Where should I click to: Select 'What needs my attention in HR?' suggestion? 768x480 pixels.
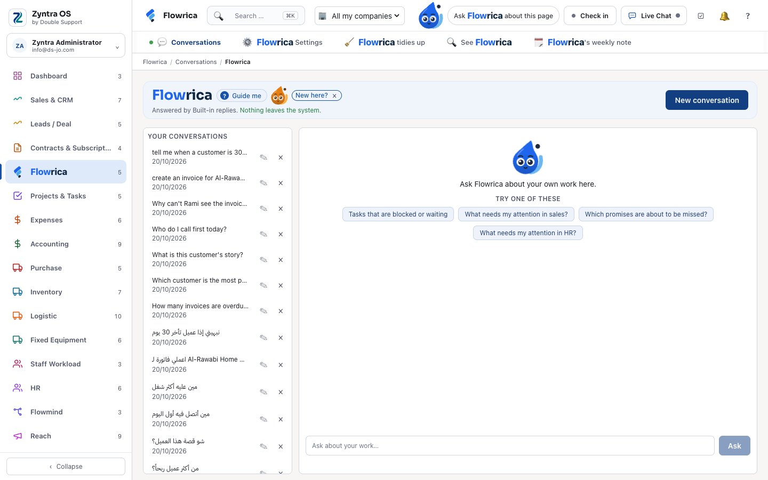(528, 233)
